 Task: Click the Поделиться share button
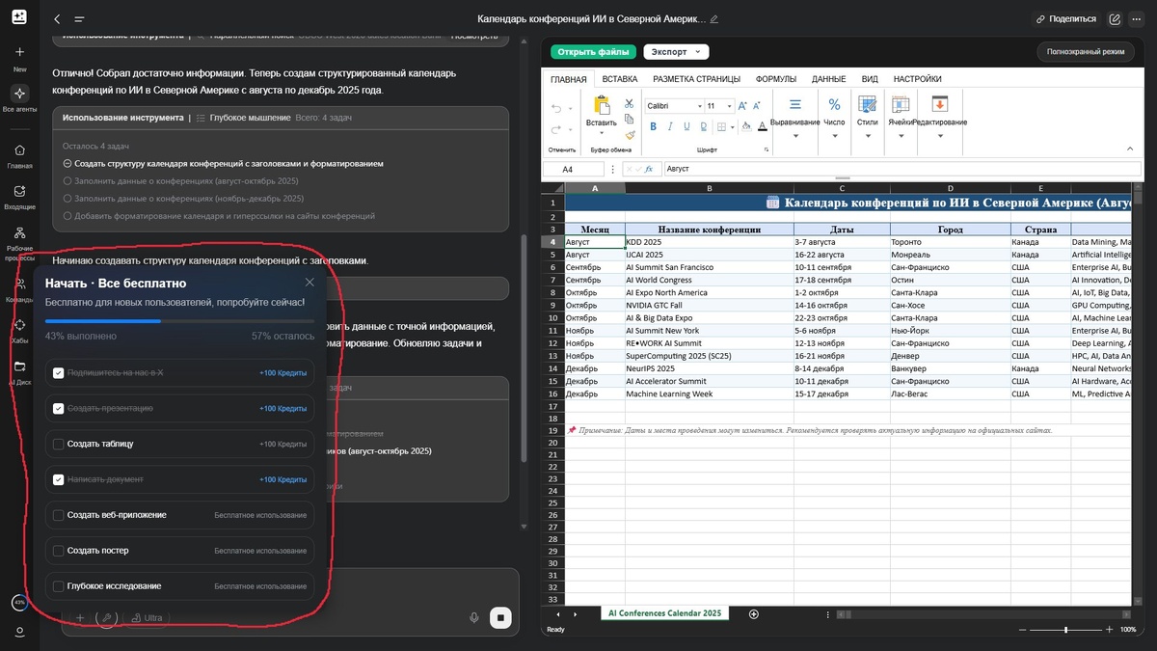[1066, 18]
